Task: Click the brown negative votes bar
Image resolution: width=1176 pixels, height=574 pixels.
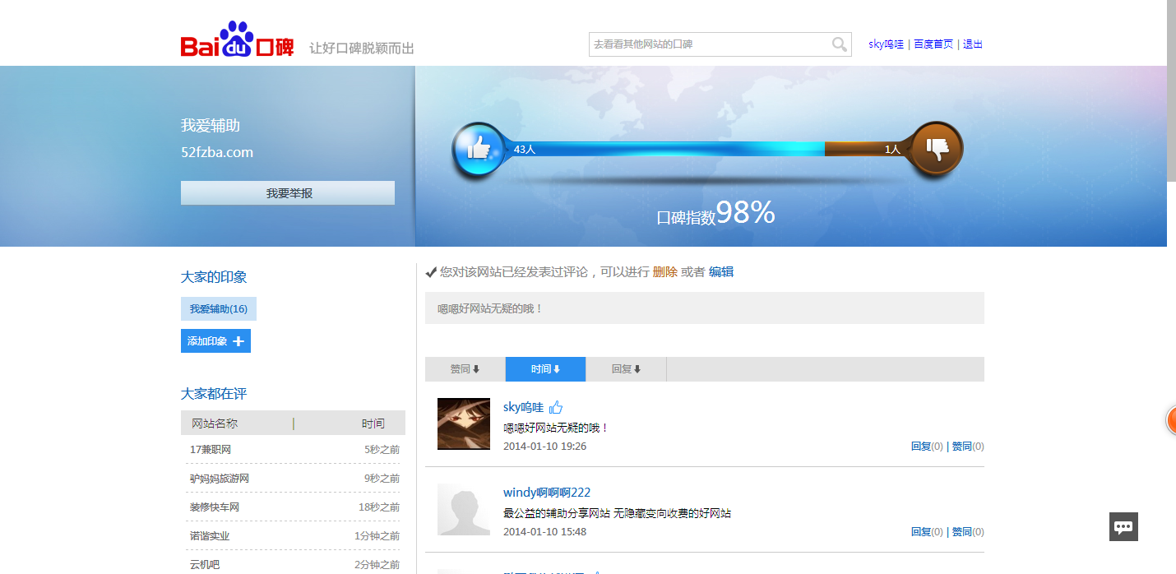Action: pyautogui.click(x=867, y=150)
